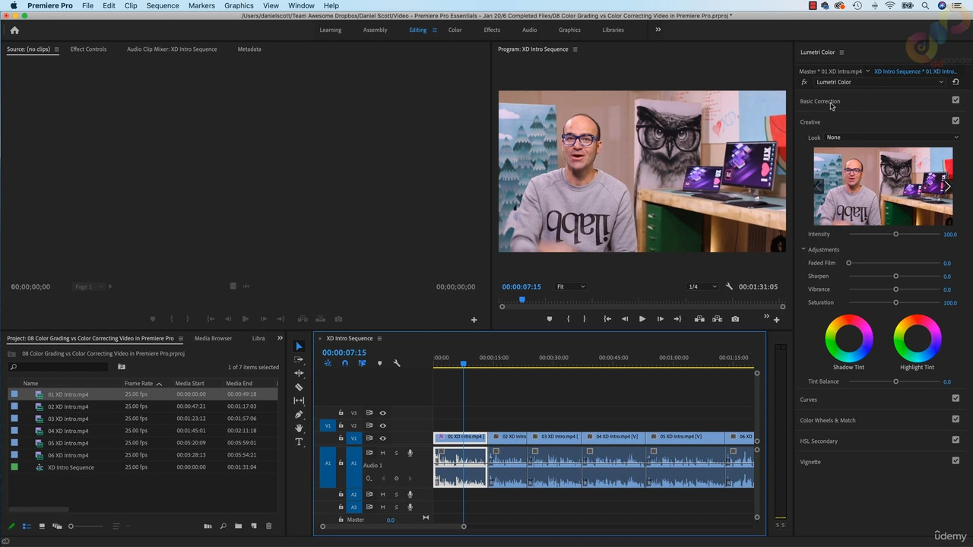Click Lift button in Program monitor
Screen dimensions: 973x547
click(x=699, y=319)
